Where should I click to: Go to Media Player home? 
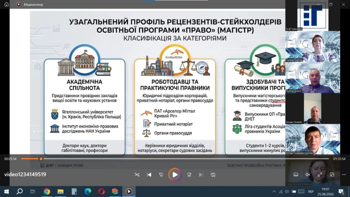point(7,4)
